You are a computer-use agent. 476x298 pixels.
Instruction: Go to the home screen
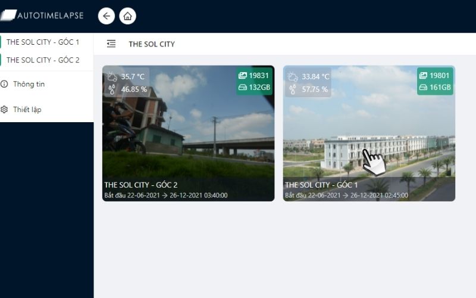click(127, 16)
